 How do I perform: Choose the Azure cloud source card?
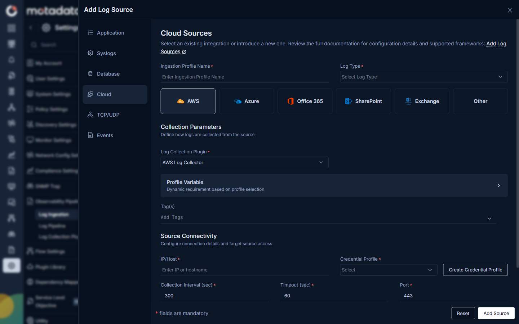[x=247, y=101]
